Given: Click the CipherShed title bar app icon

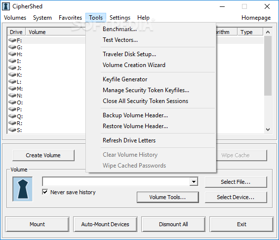Looking at the screenshot, I should 6,6.
